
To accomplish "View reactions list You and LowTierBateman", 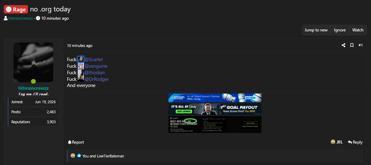I will click(103, 156).
